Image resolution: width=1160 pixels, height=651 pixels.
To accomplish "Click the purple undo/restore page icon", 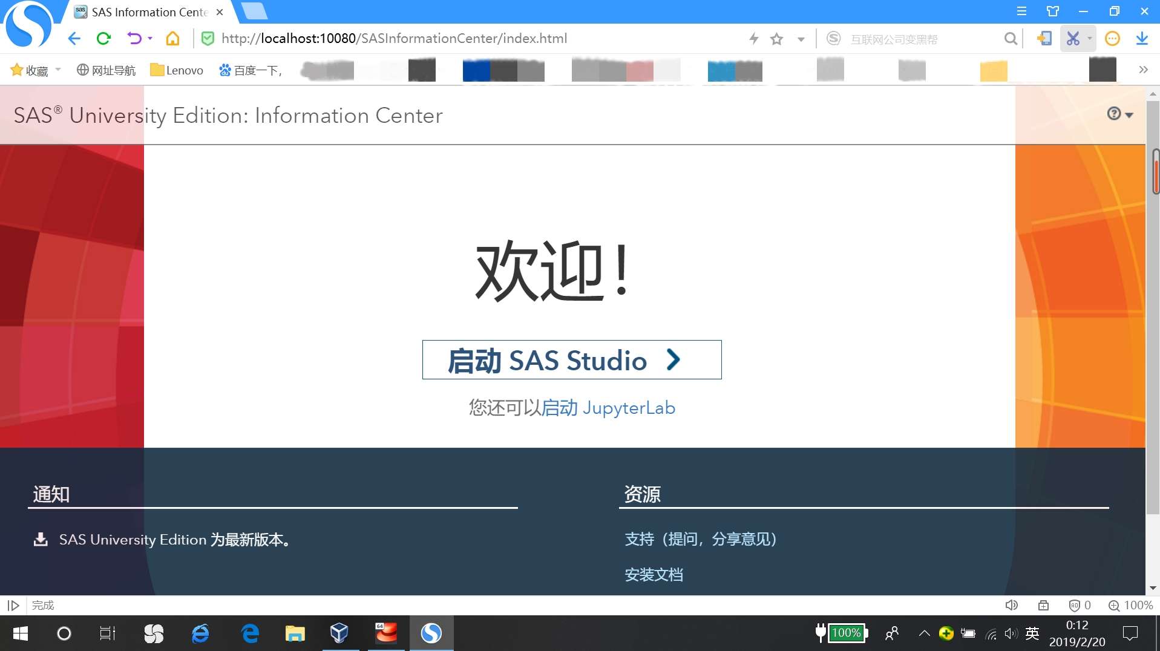I will 134,39.
